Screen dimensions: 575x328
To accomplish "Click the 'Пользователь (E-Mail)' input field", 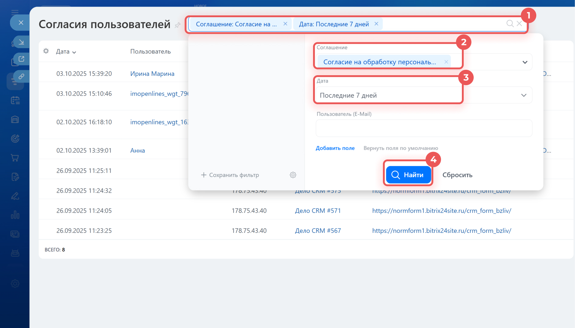I will coord(423,128).
